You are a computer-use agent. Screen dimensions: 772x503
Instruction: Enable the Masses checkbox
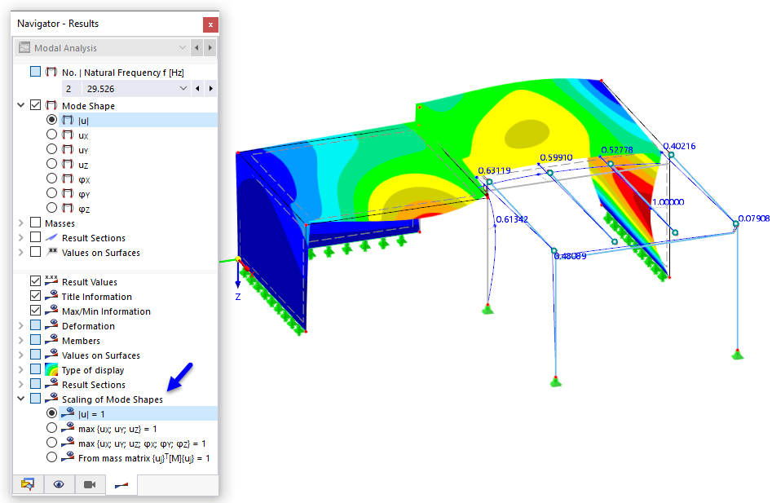tap(35, 223)
